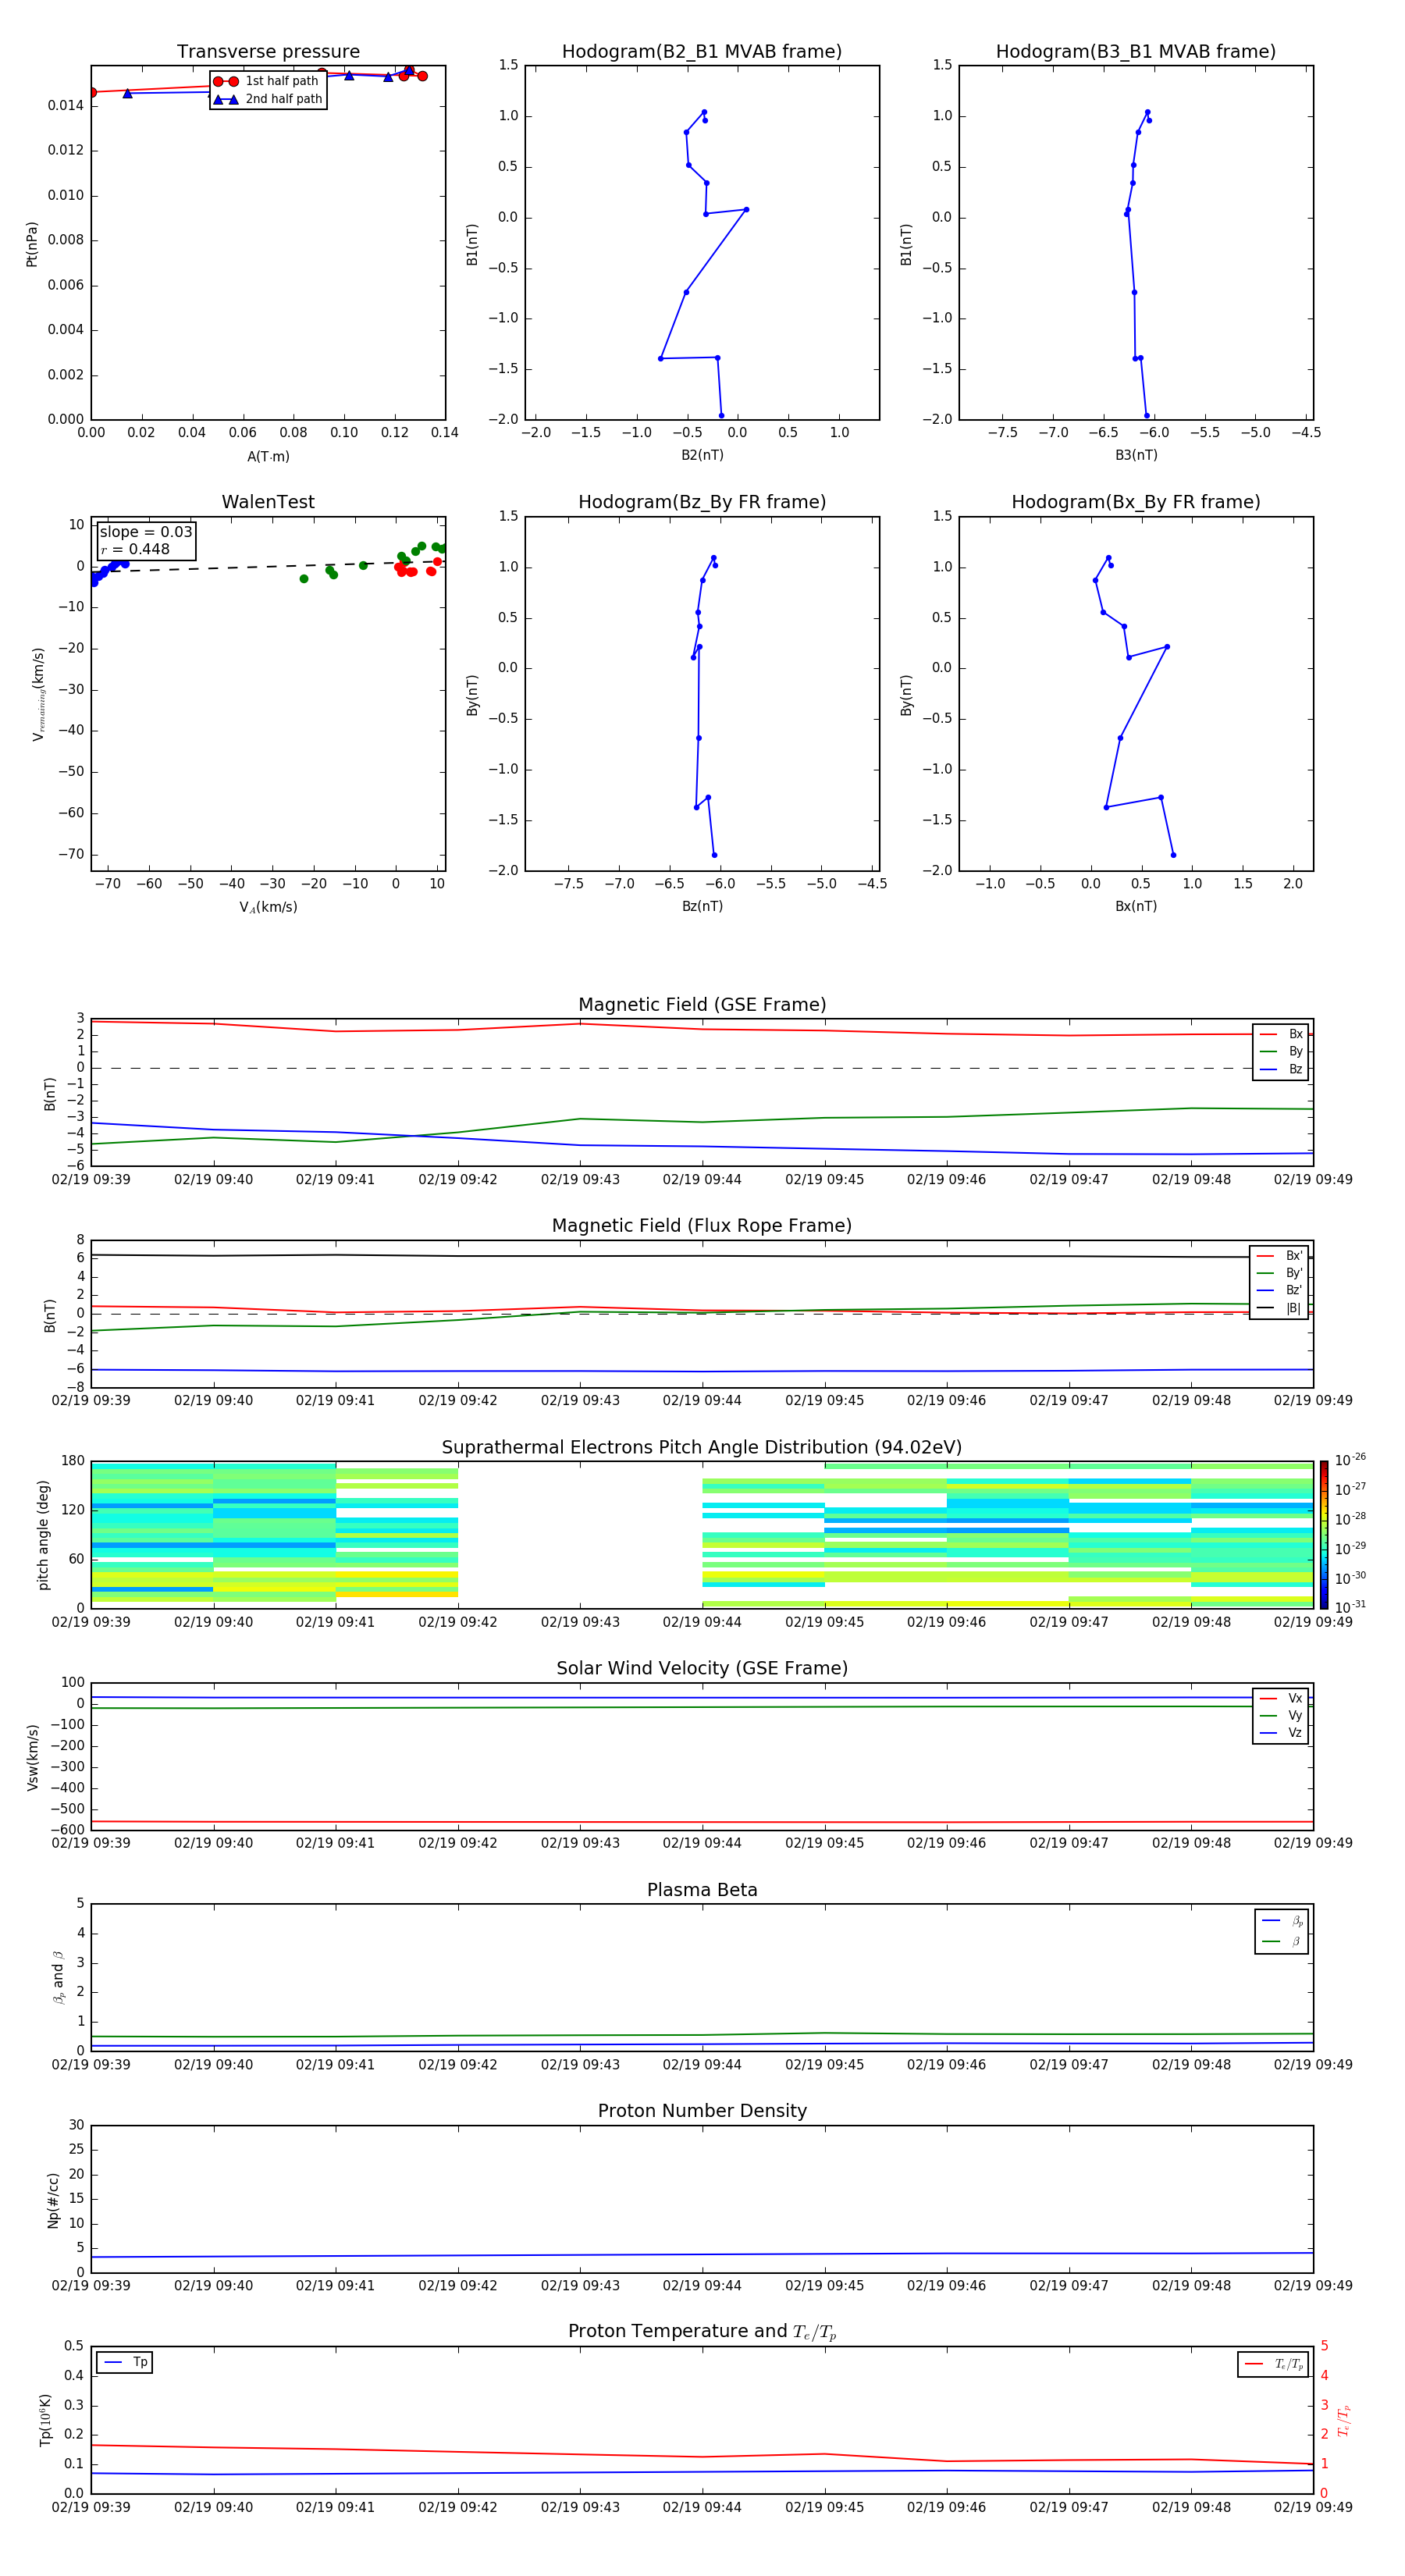
Task: Click the 'Pt(nPa)' y-axis label
Action: [x=31, y=243]
